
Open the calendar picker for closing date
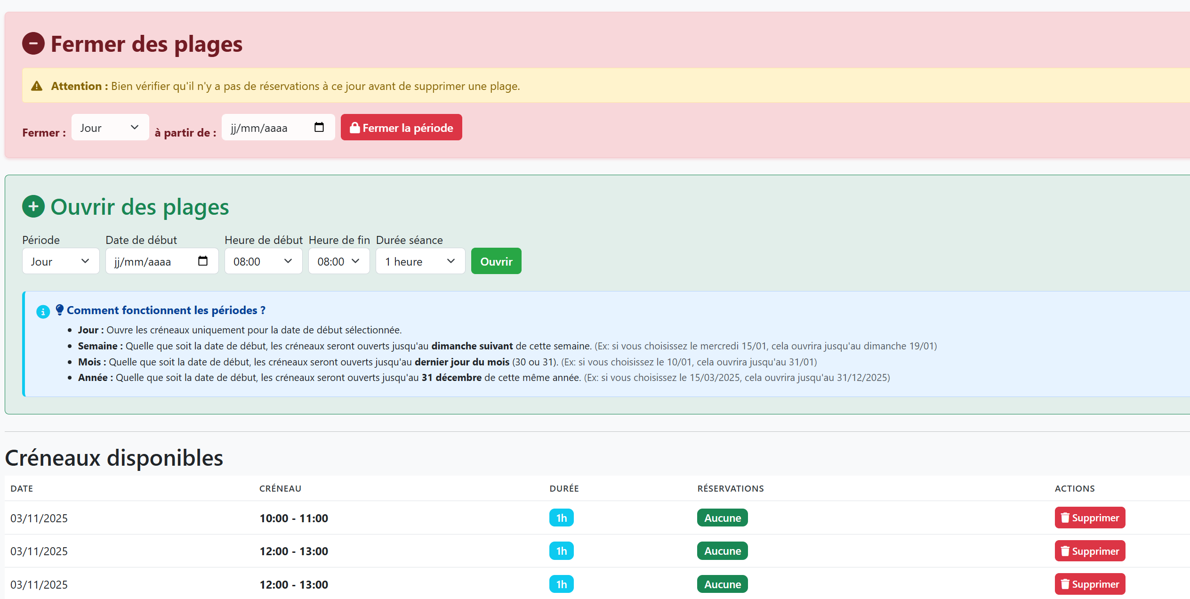point(320,127)
